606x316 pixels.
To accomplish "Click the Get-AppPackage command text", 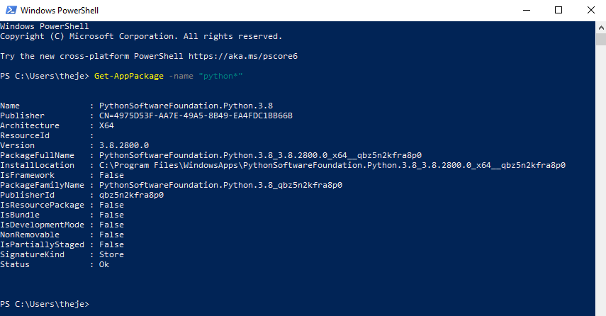I will tap(129, 76).
